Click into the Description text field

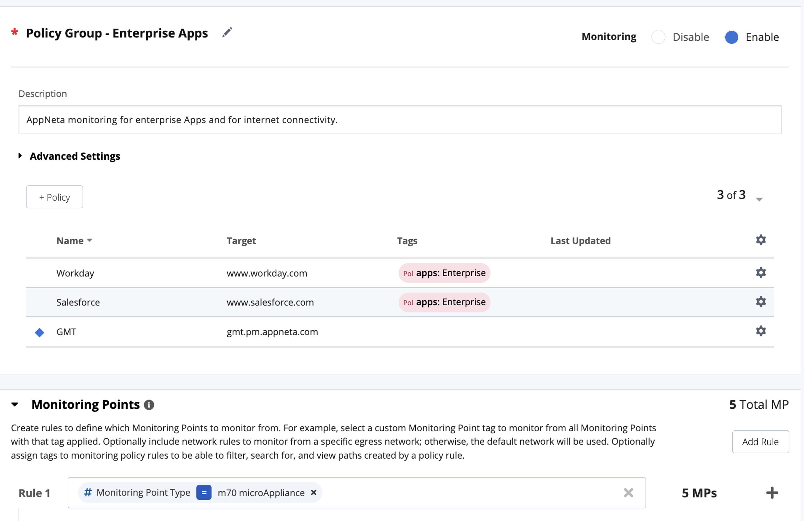(x=400, y=120)
